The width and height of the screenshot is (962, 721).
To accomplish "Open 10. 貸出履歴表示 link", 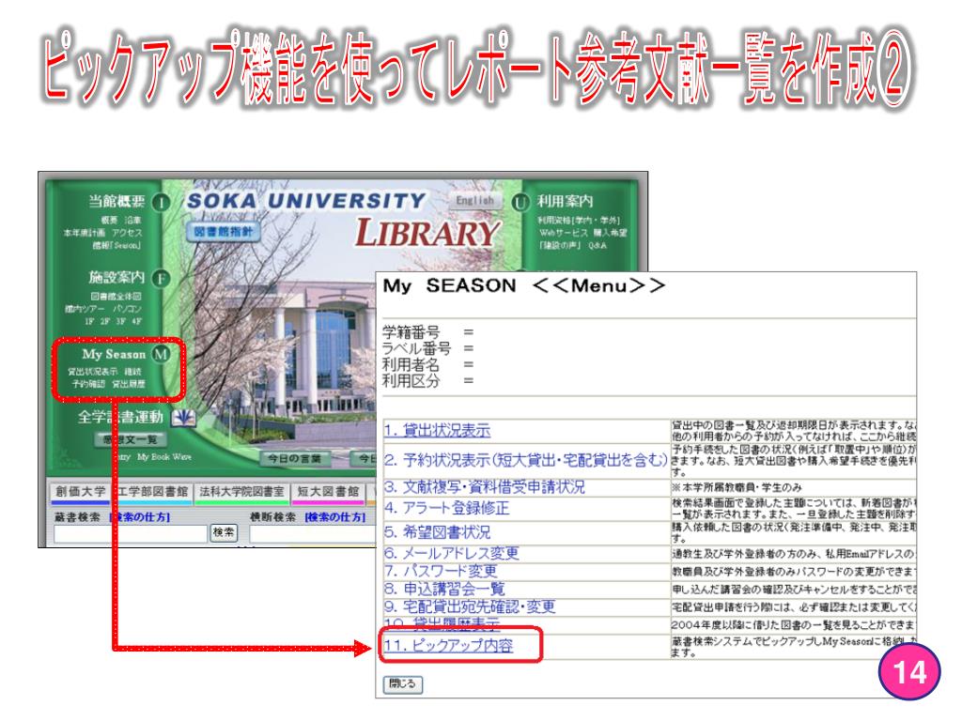I will (x=442, y=624).
